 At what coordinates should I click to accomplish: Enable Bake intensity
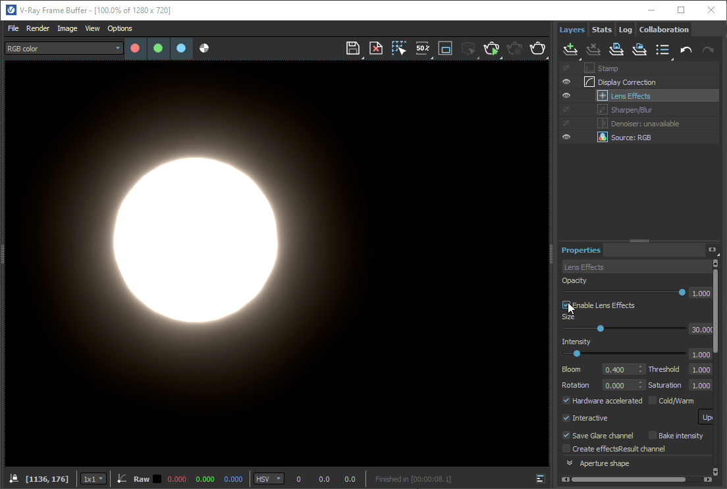(x=653, y=435)
